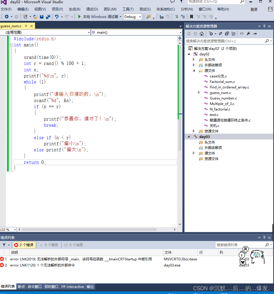This screenshot has height=294, width=274.
Task: Click the Refresh icon in Solution Explorer
Action: (x=220, y=34)
